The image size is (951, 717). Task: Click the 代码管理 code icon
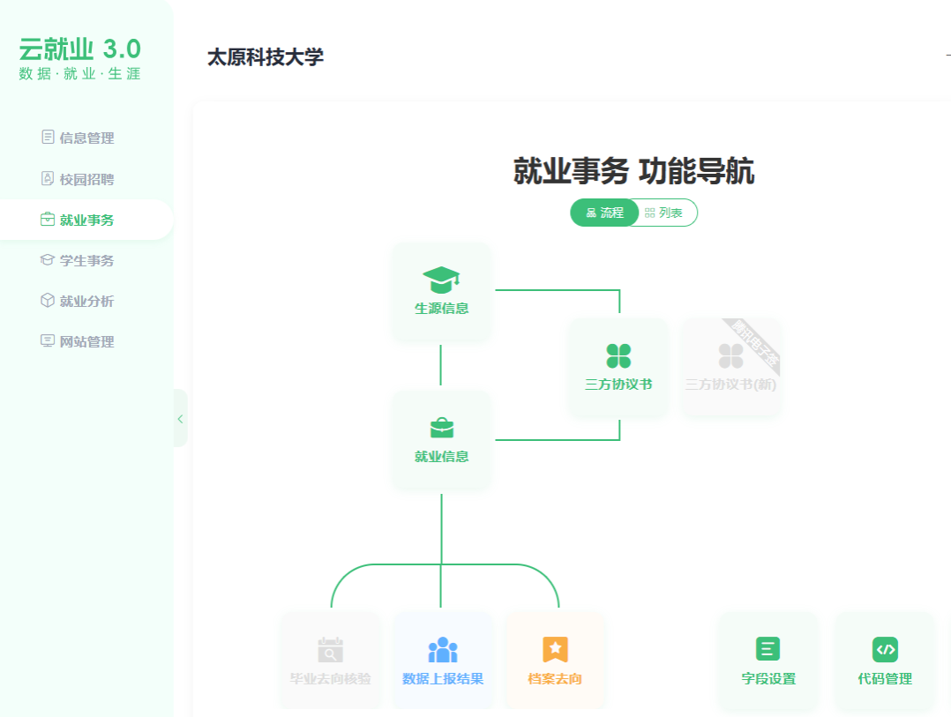click(x=884, y=650)
